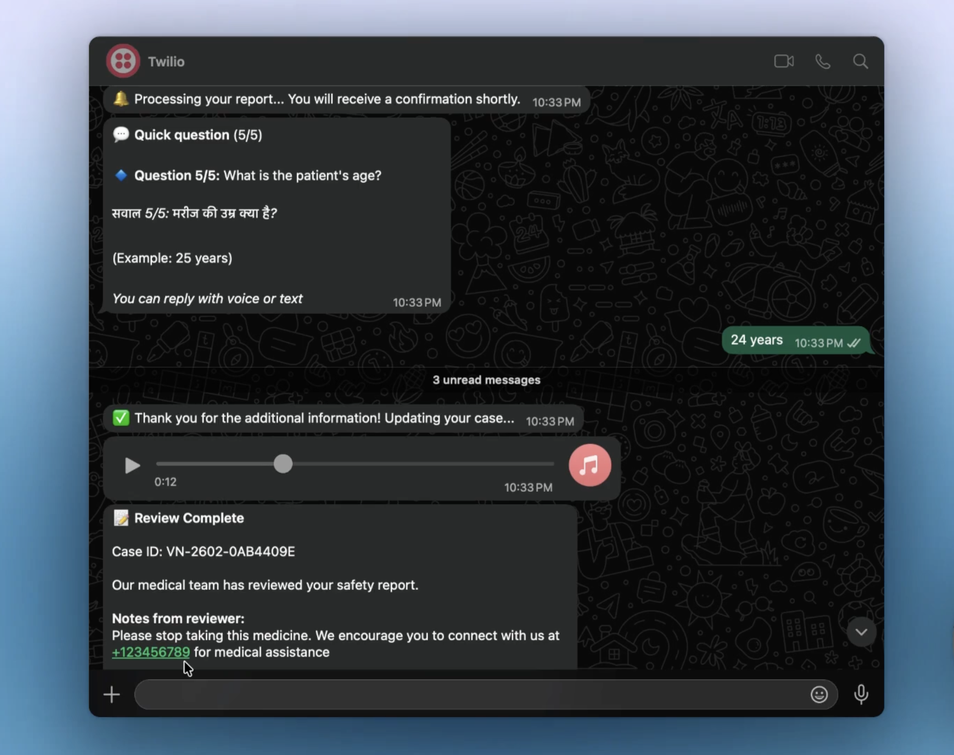Click the audio progress slider knob

(x=283, y=464)
